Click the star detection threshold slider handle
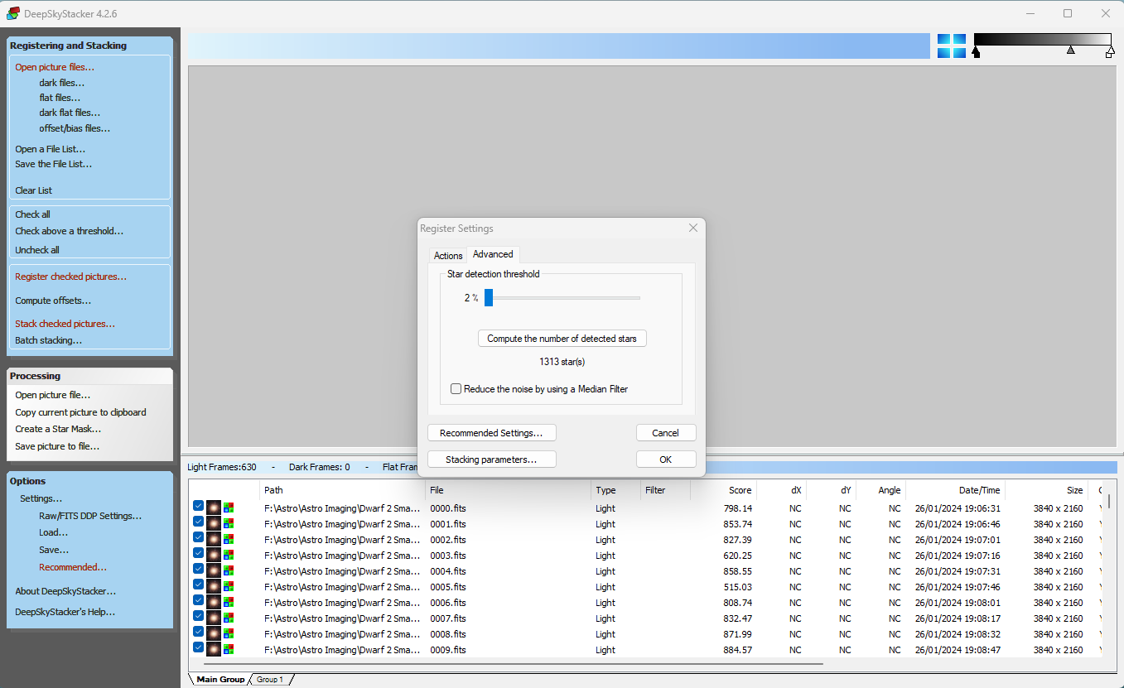Screen dimensions: 1124x688 point(489,297)
